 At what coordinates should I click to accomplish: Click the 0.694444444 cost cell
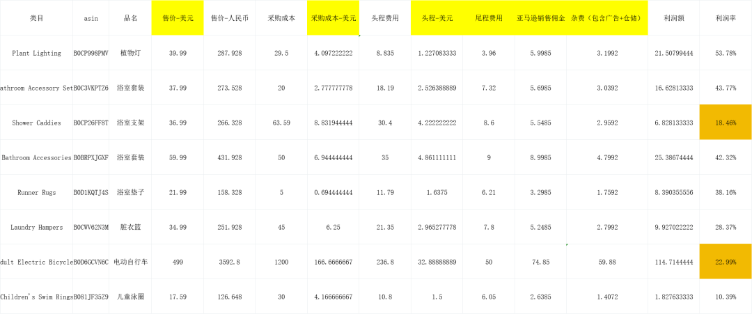pos(333,192)
